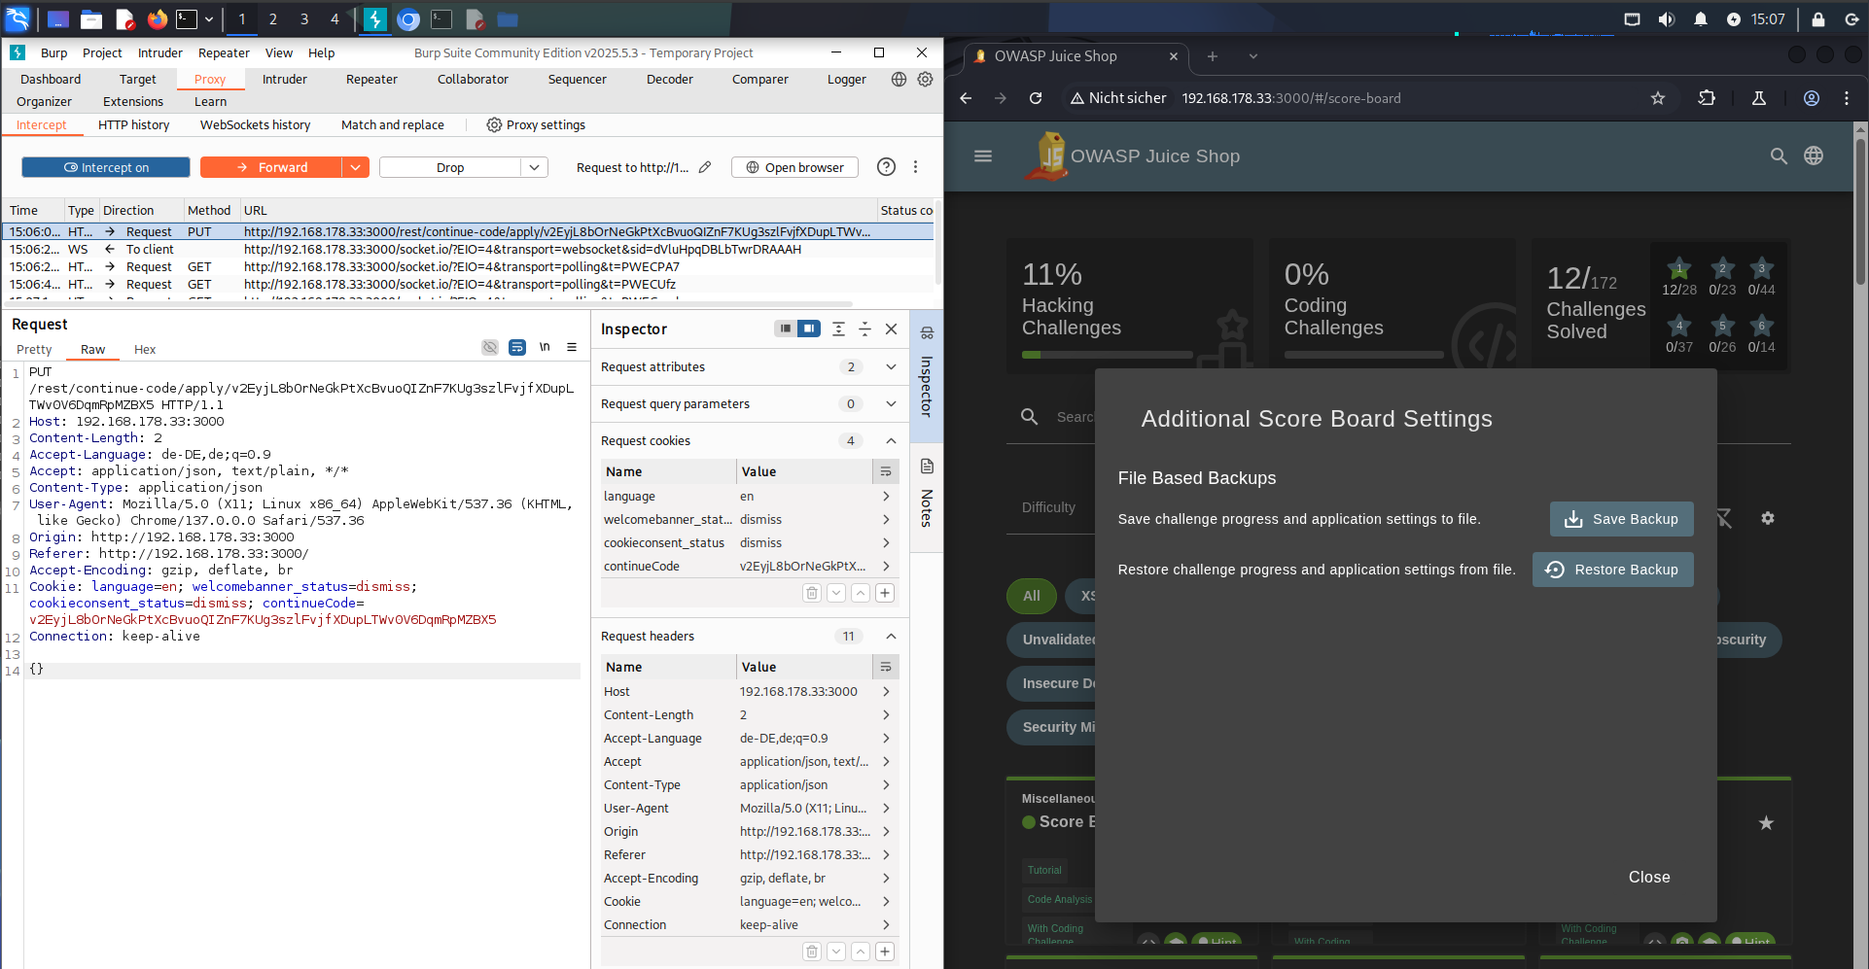Bookmark the page with the star icon

tap(1658, 98)
